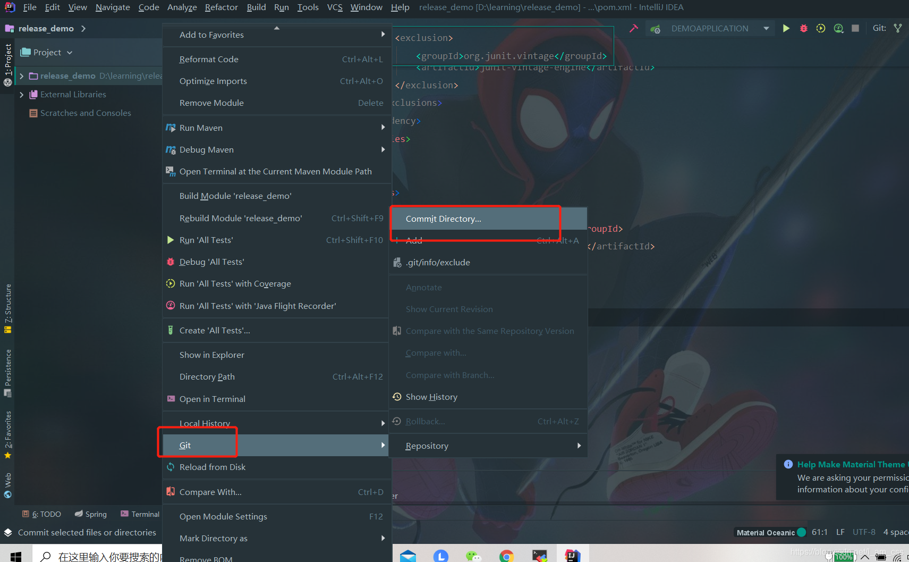Open the Run Maven submenu
909x562 pixels.
(277, 128)
